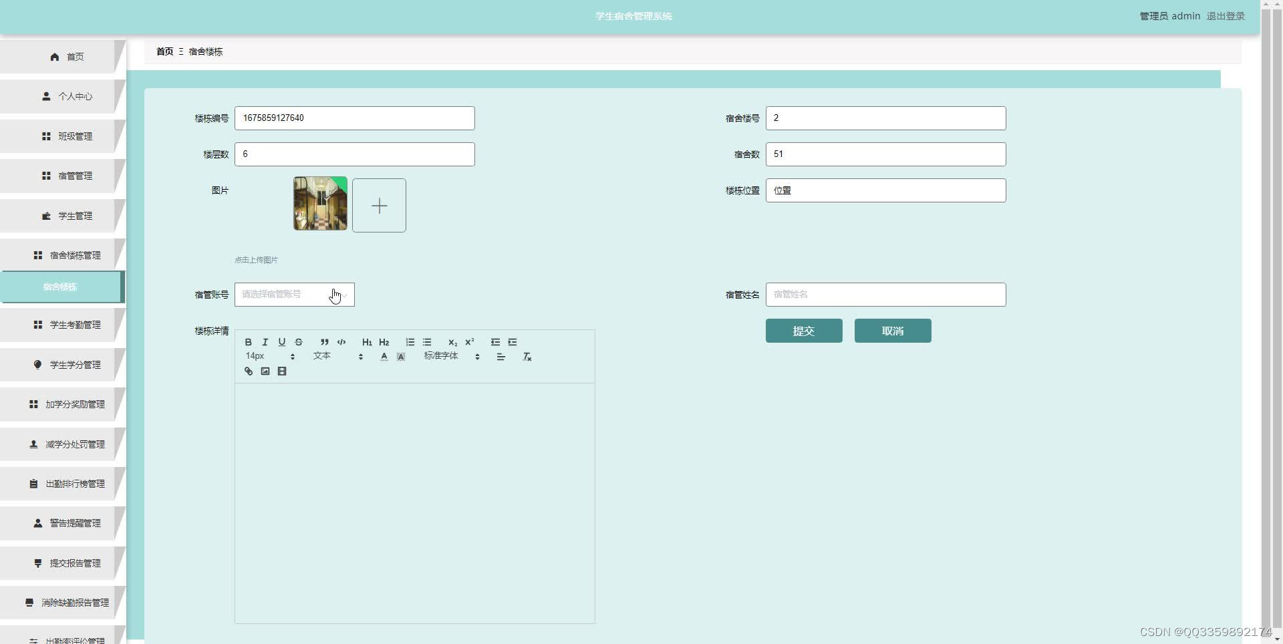The width and height of the screenshot is (1283, 644).
Task: Increase the indent in the editor
Action: [513, 342]
